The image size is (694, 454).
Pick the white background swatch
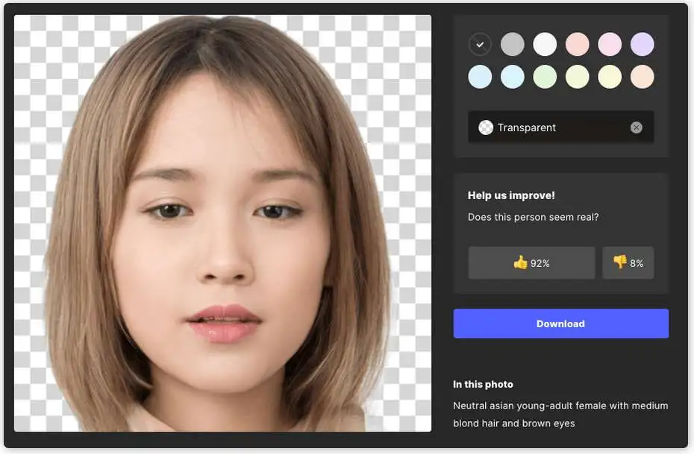point(545,45)
